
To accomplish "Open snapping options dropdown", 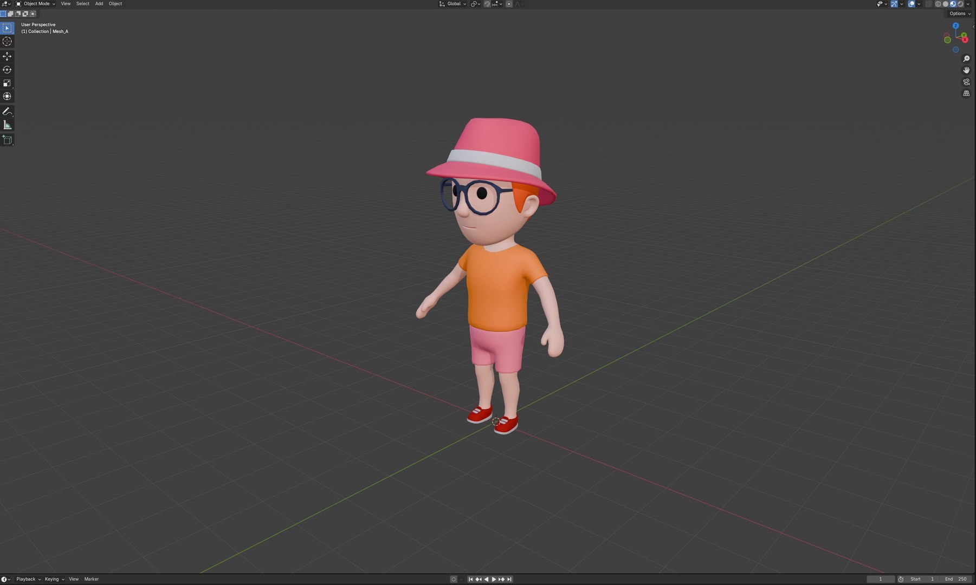I will [497, 4].
